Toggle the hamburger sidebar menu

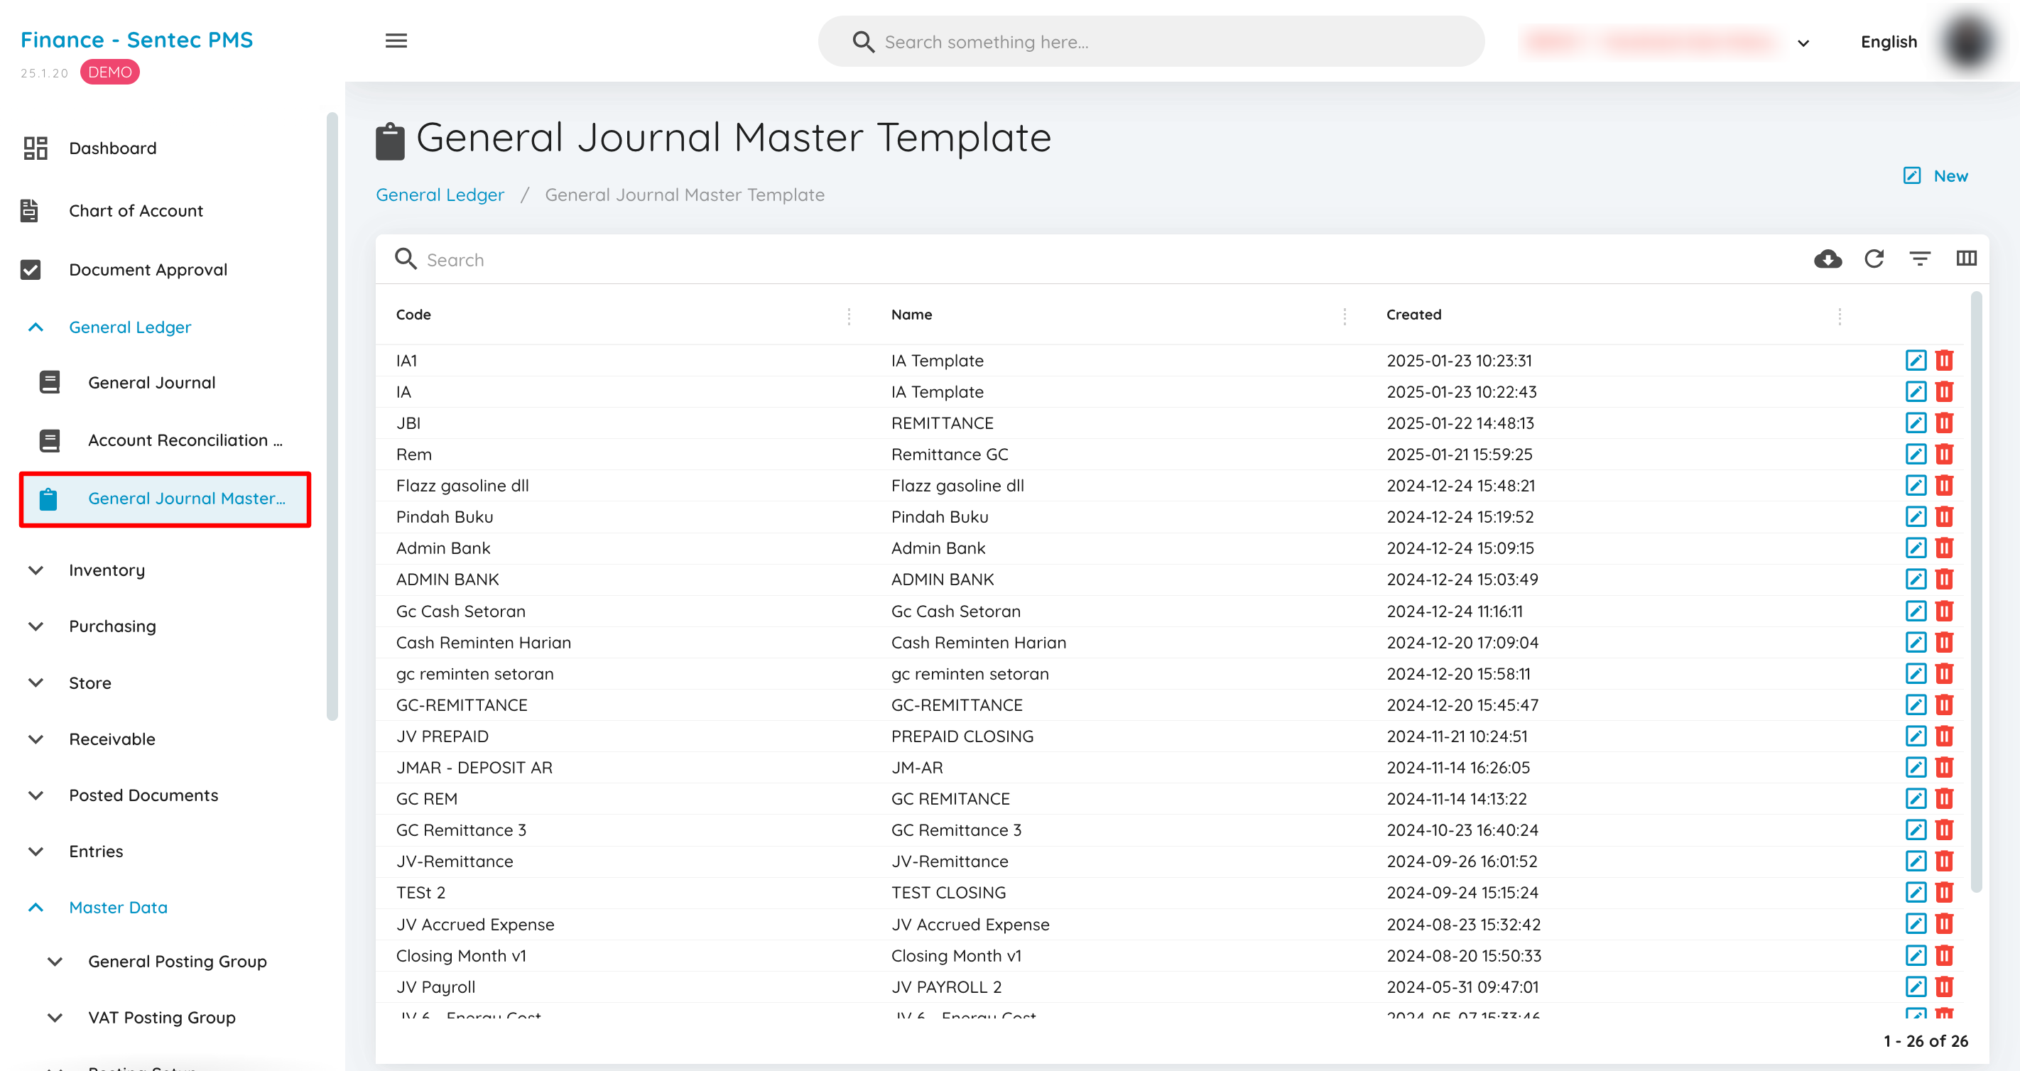click(x=396, y=40)
